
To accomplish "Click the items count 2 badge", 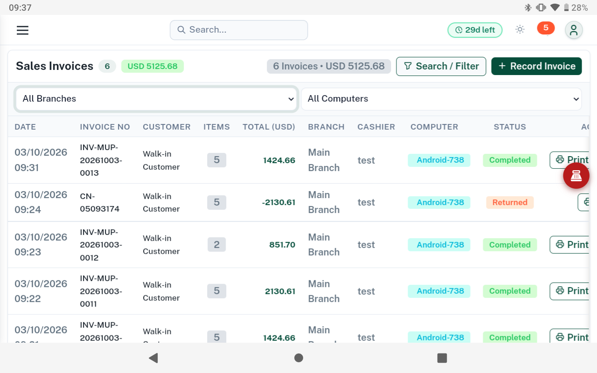I will [x=216, y=245].
